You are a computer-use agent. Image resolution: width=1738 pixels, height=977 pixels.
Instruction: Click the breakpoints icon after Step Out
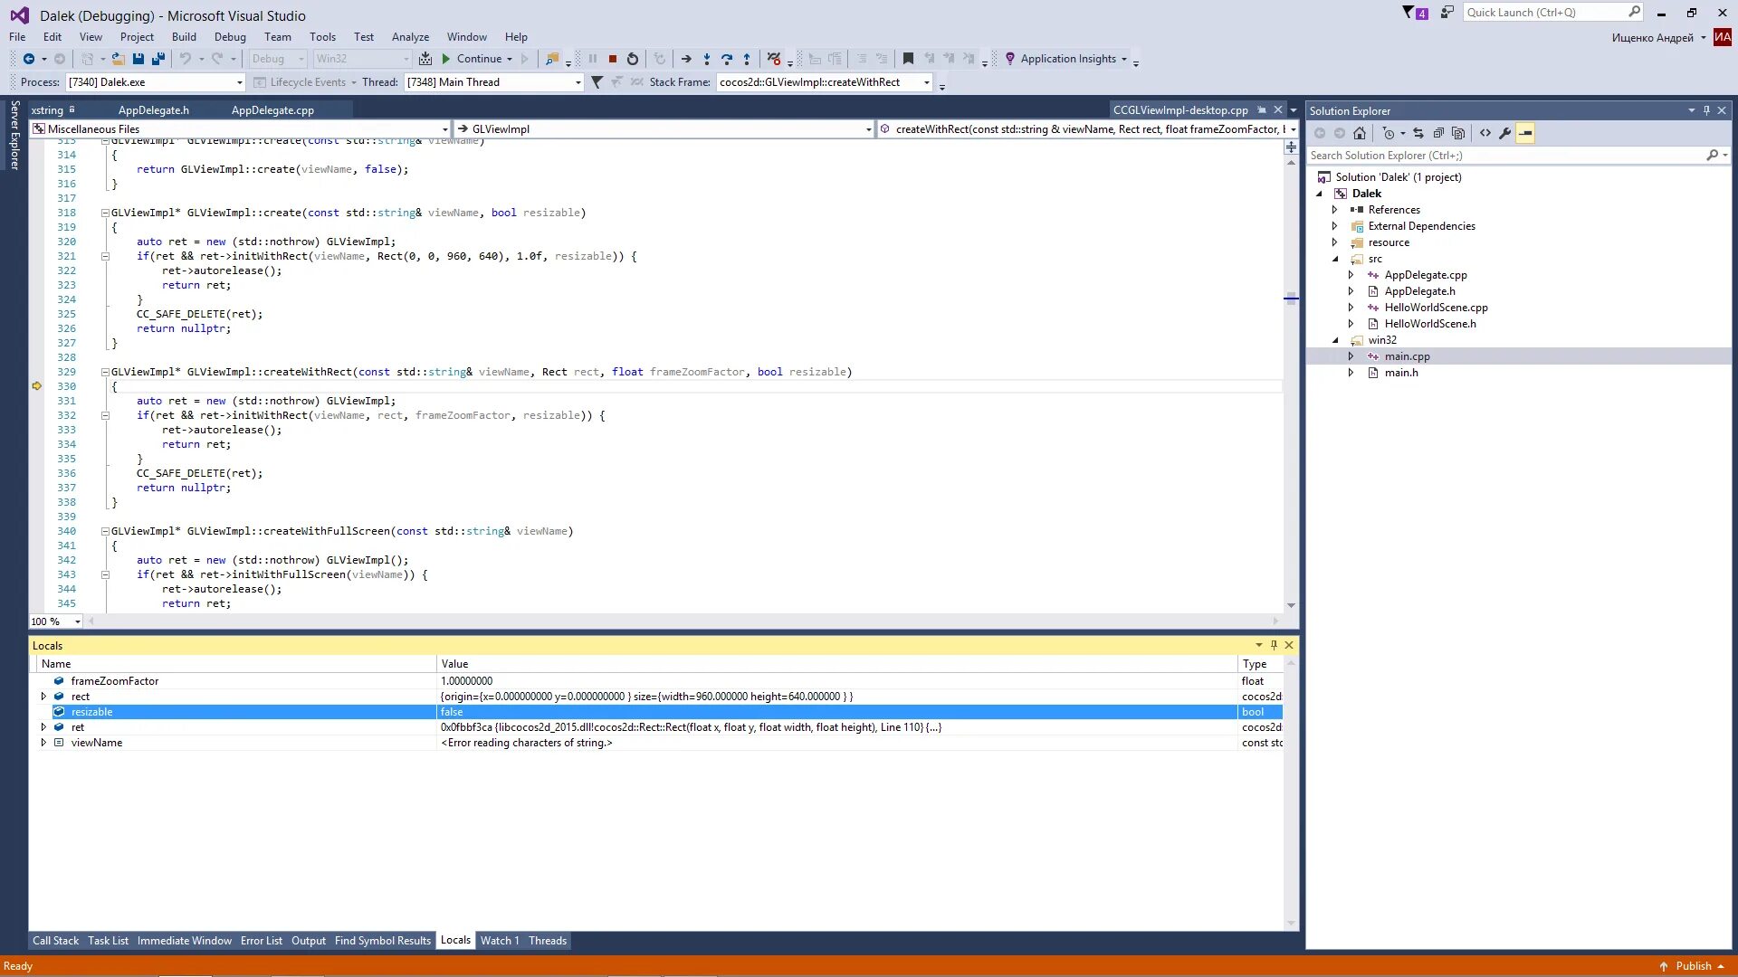click(774, 59)
